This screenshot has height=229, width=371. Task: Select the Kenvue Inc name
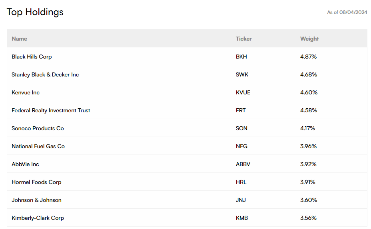[26, 92]
